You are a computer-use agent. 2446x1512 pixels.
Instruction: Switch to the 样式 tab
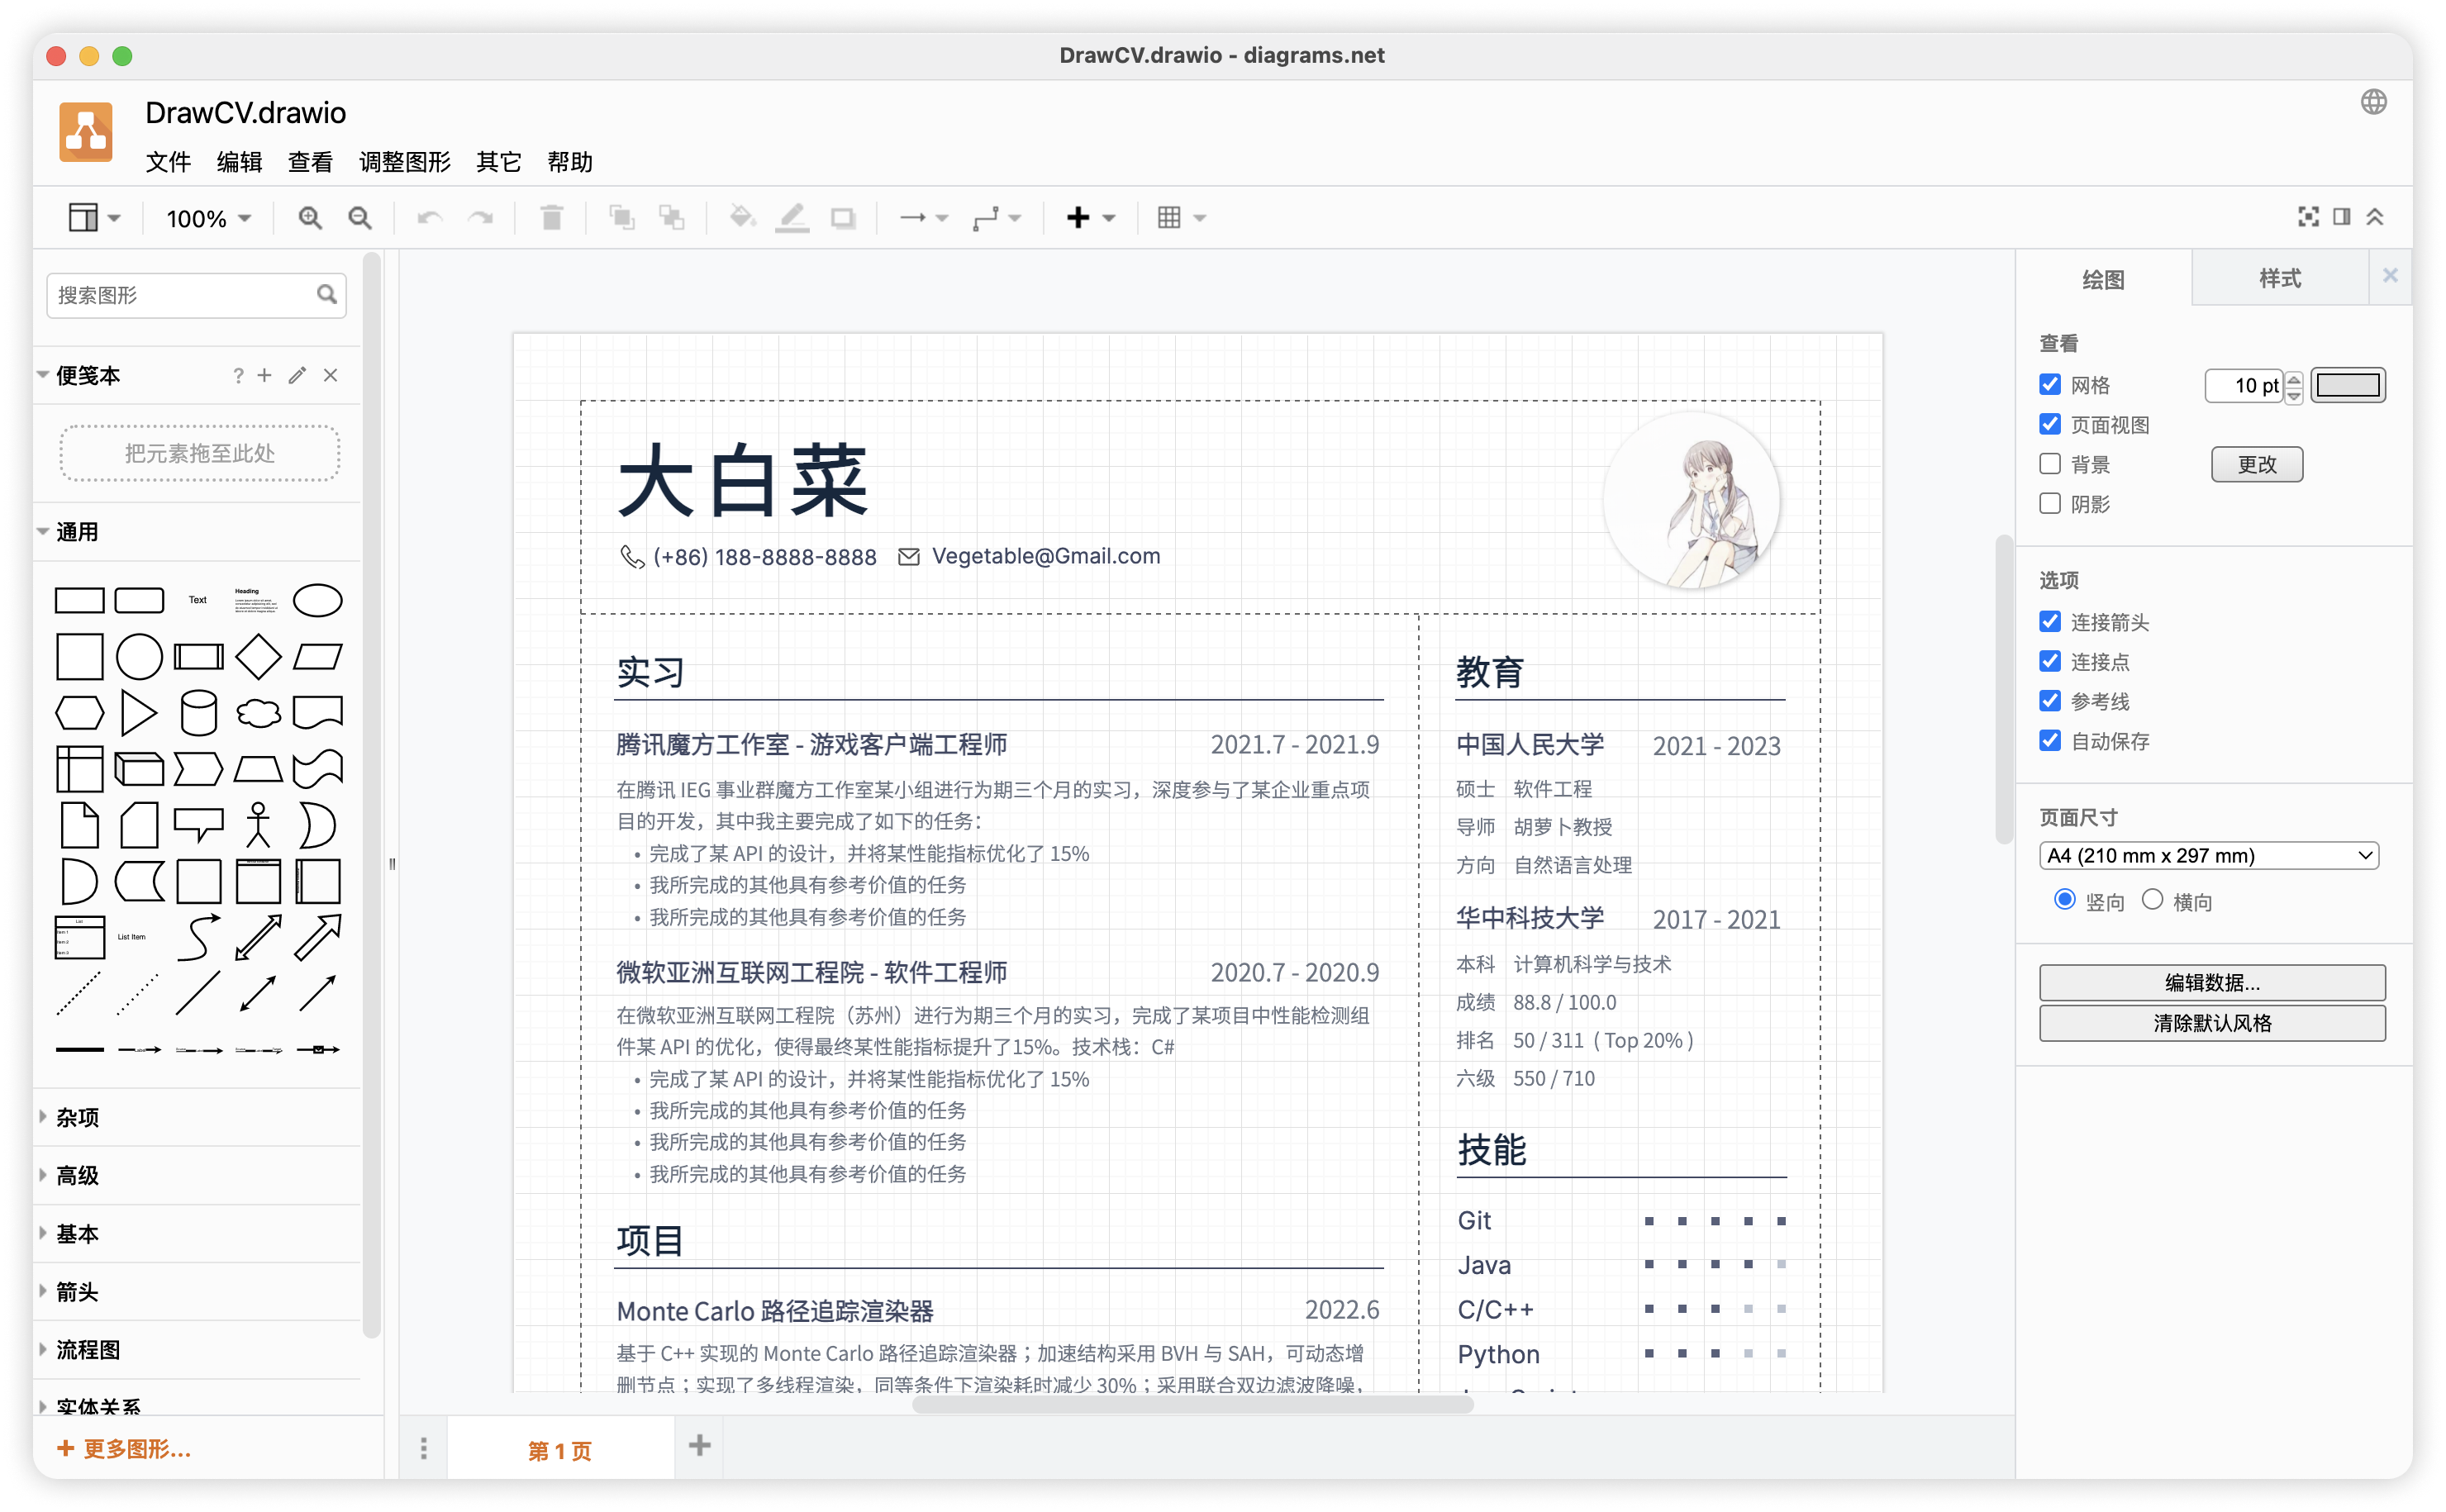pos(2279,279)
